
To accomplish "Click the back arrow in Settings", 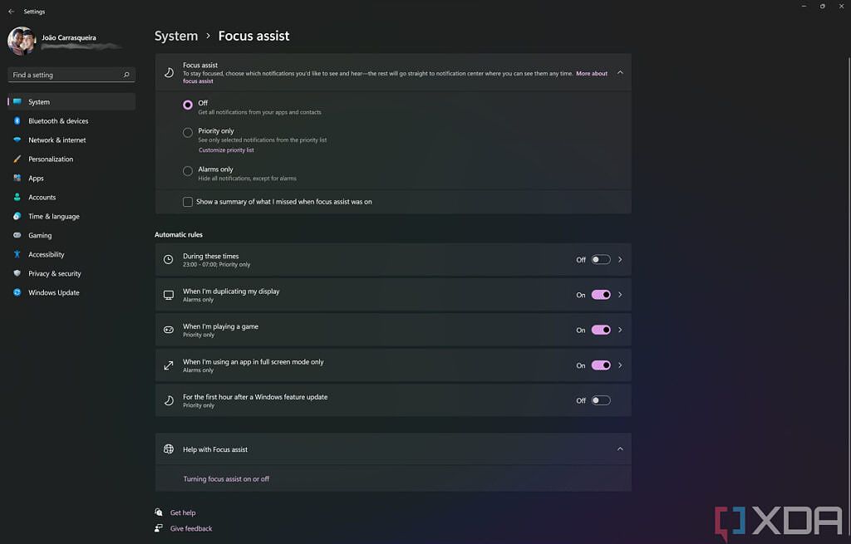I will [x=10, y=11].
